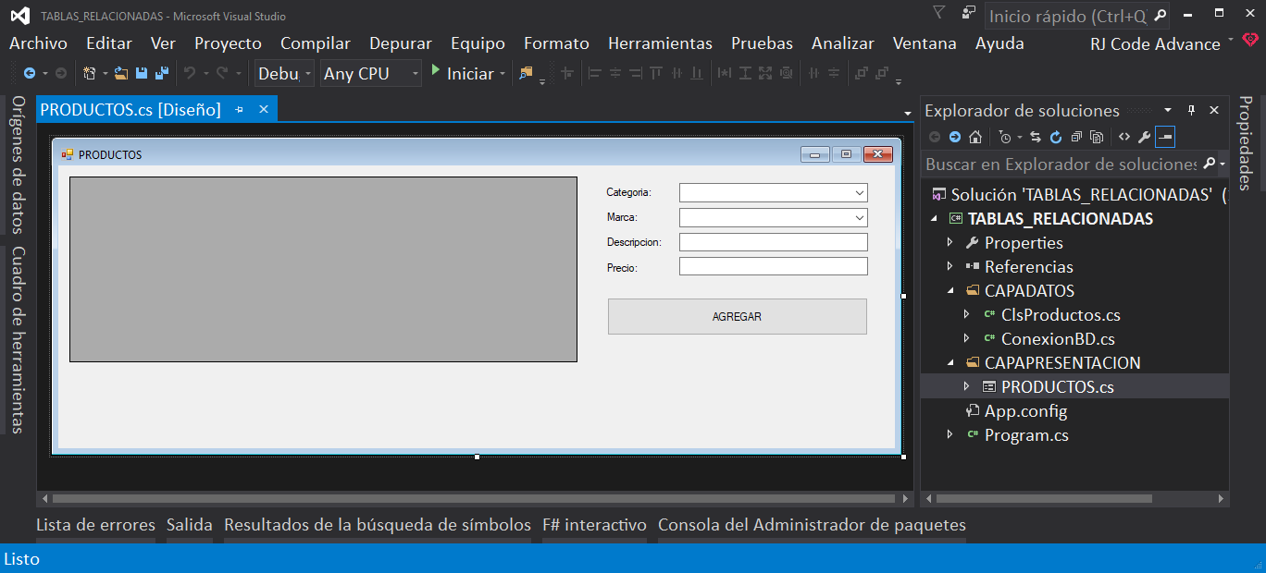1266x573 pixels.
Task: Click the Align Lefts icon in the layout toolbar
Action: click(595, 72)
